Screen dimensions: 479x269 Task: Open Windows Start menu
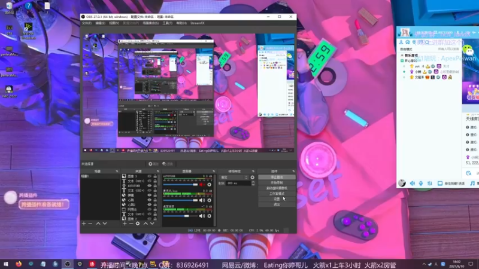coord(5,264)
